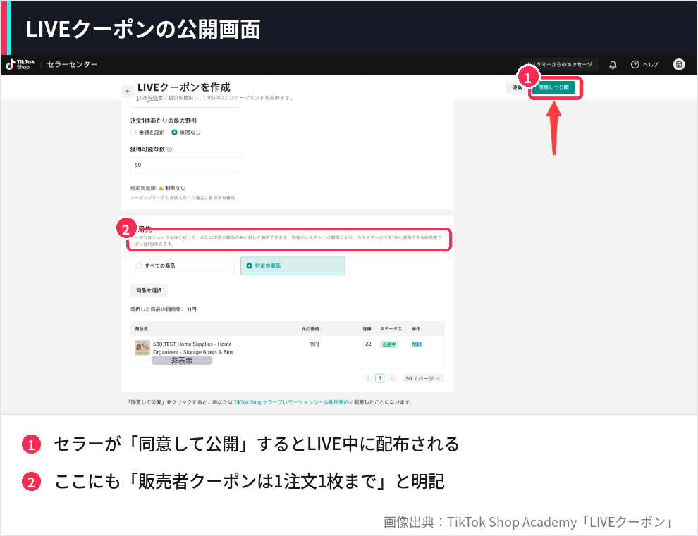Viewport: 698px width, 536px height.
Task: Open カスタマーからのメッセージ
Action: [559, 65]
